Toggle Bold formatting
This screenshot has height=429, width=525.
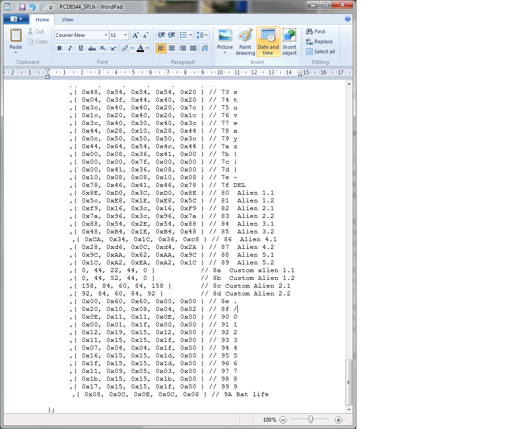(x=59, y=48)
